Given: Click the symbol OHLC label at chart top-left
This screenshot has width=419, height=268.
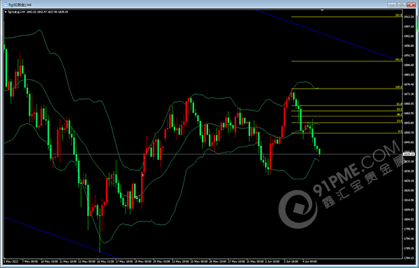Looking at the screenshot, I should [x=38, y=12].
